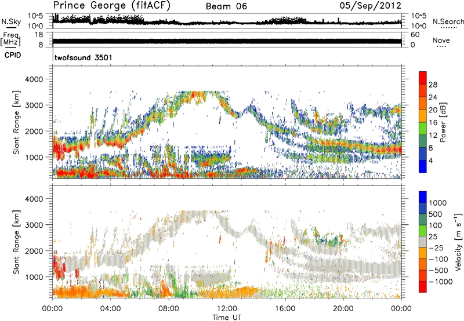Click the gray near-zero Velocity colorbar segment
The image size is (464, 321).
coord(423,242)
